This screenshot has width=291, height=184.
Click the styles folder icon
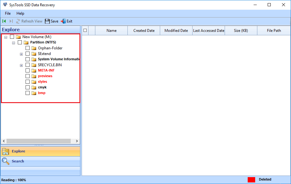(34, 82)
